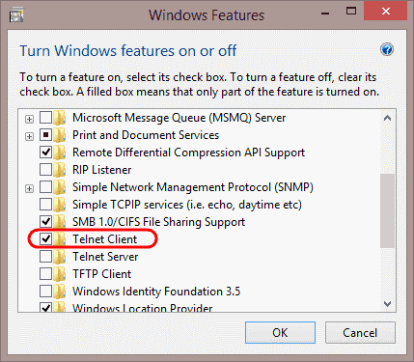The image size is (414, 362).
Task: Select the RIP Listener label
Action: 102,170
